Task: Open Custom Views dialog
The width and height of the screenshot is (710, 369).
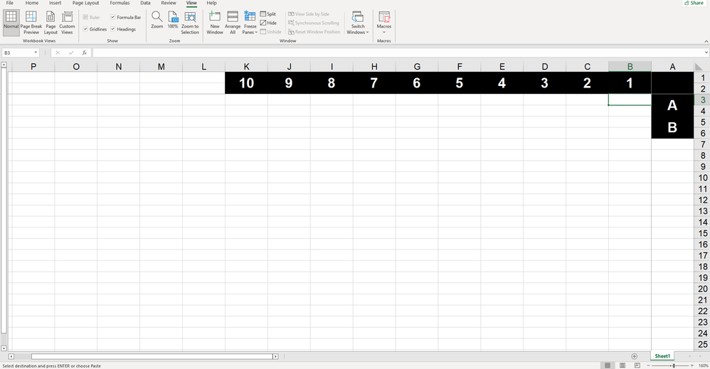Action: (x=67, y=22)
